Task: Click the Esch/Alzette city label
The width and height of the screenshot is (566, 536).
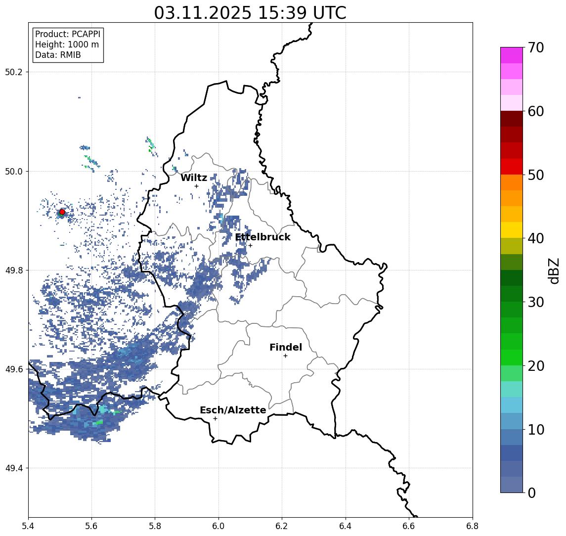Action: point(233,410)
